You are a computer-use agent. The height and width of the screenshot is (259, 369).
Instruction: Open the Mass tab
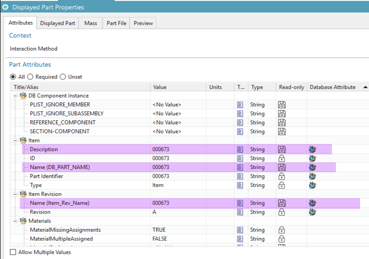click(x=91, y=23)
